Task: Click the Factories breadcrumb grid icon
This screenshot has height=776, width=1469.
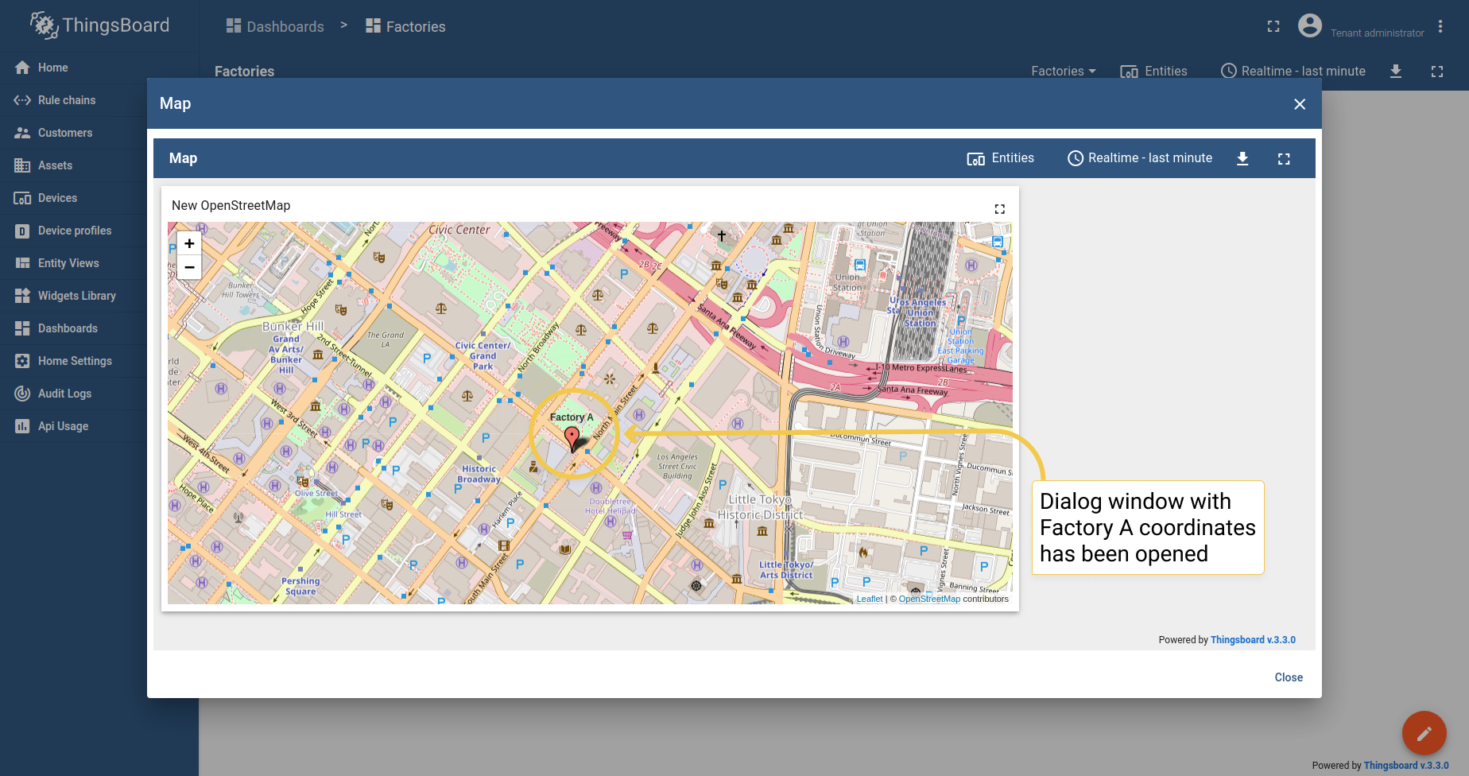Action: (x=373, y=26)
